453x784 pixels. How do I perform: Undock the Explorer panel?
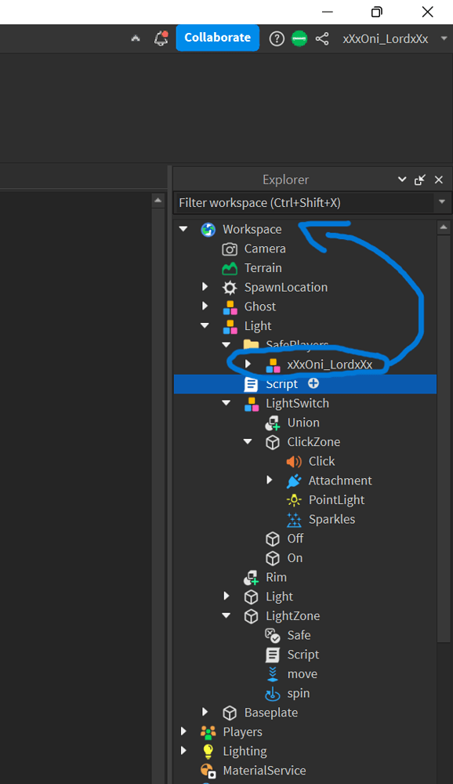(420, 180)
